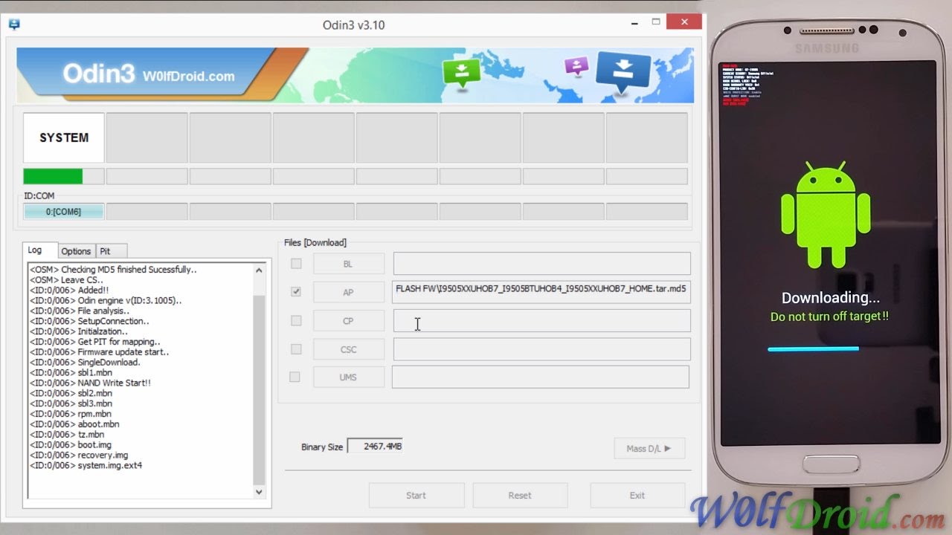
Task: Toggle the BL file checkbox
Action: tap(296, 264)
